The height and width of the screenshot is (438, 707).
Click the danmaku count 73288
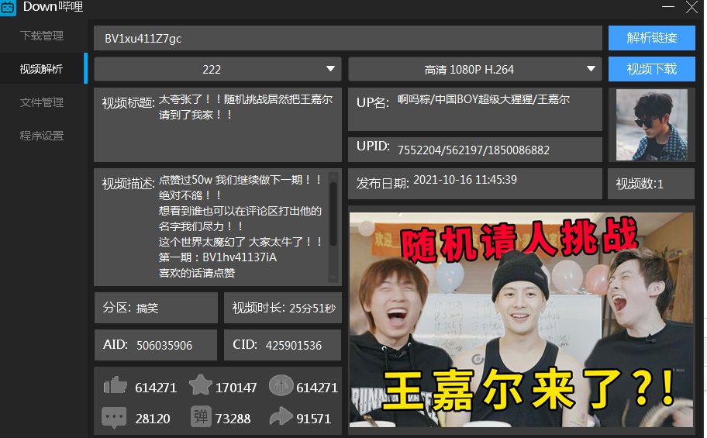233,419
